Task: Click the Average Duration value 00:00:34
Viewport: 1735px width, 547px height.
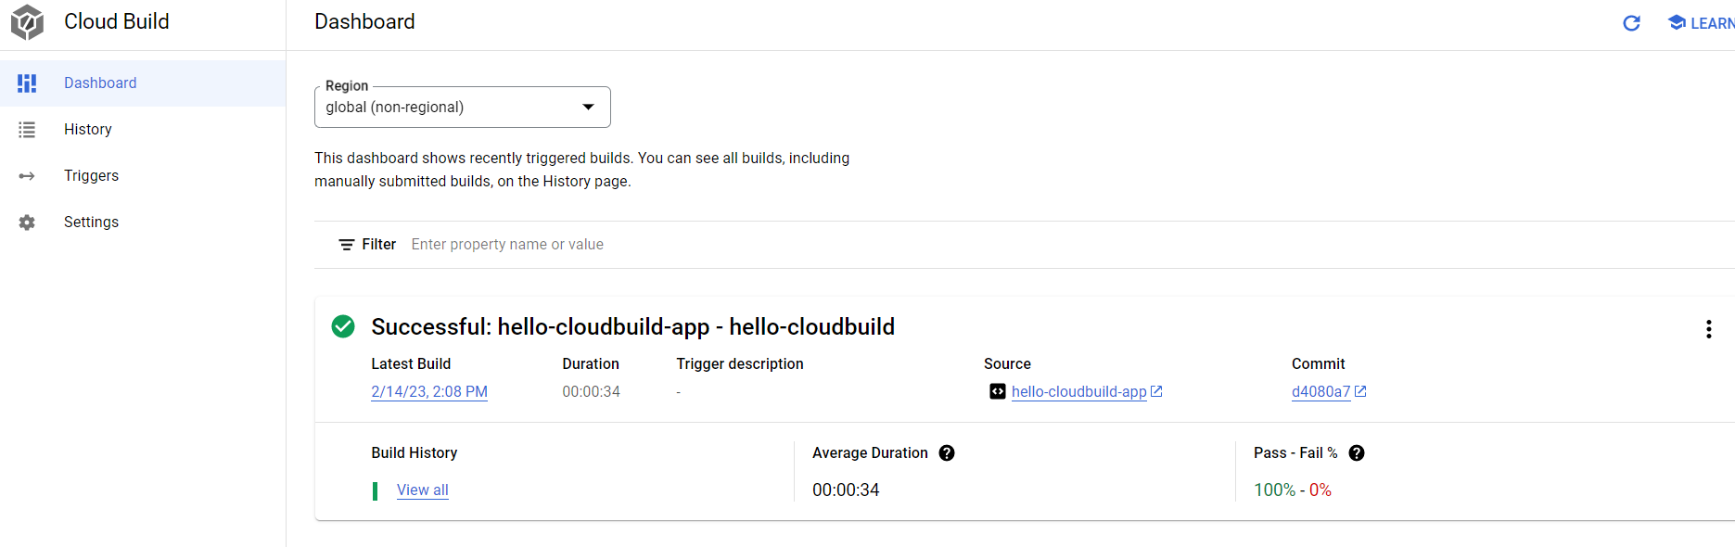Action: (x=846, y=490)
